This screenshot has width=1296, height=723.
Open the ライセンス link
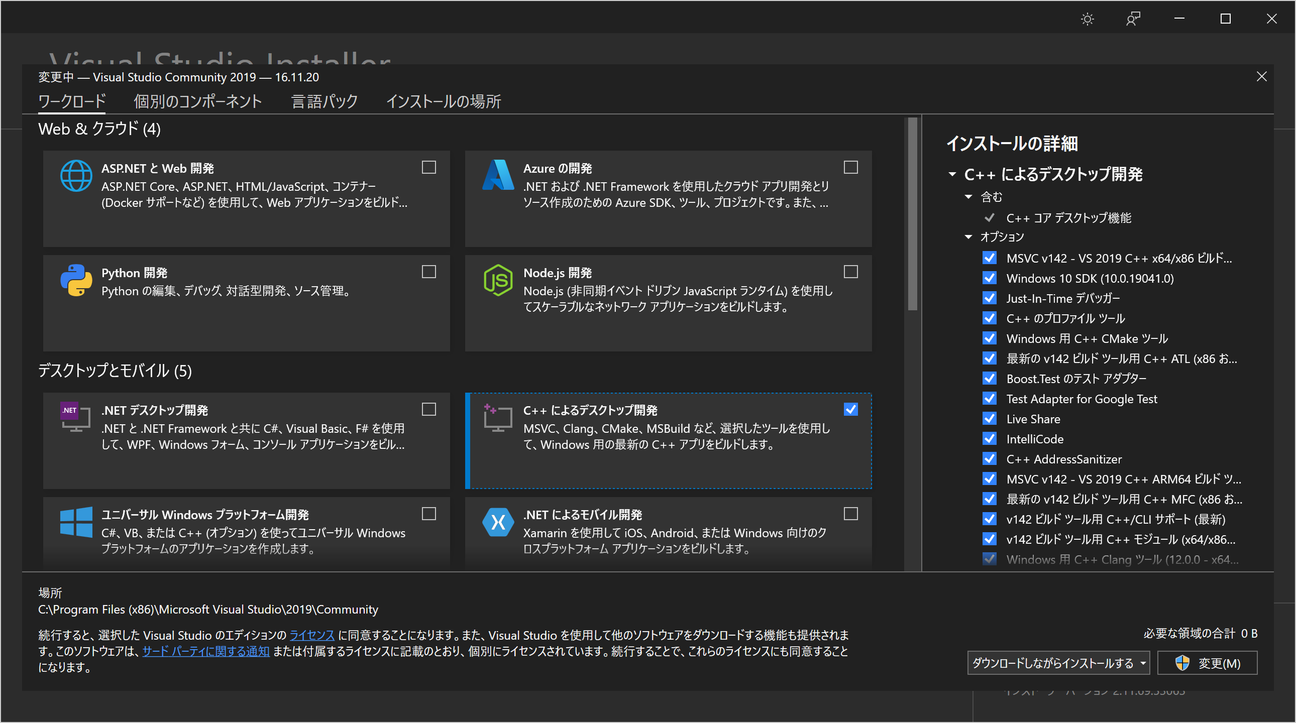pyautogui.click(x=311, y=635)
